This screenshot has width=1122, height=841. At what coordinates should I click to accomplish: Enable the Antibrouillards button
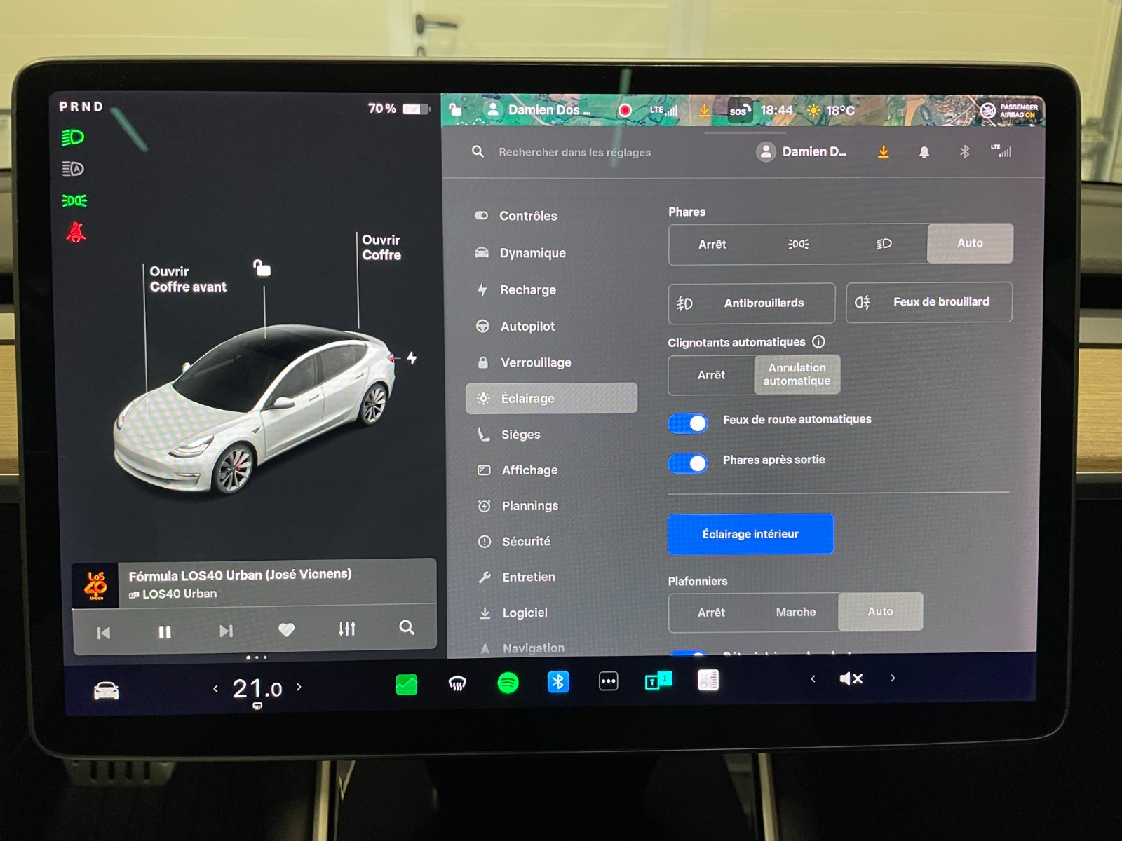751,303
